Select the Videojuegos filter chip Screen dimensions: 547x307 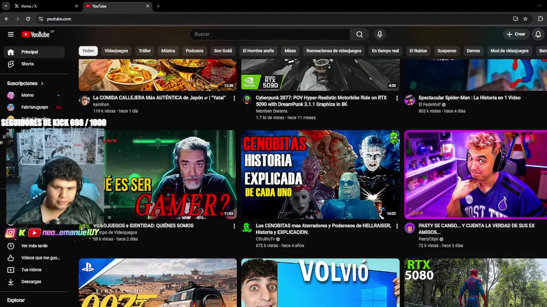click(116, 51)
